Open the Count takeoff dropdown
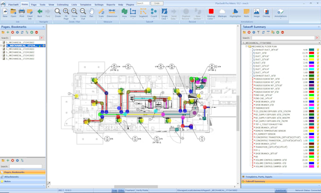 (154, 18)
